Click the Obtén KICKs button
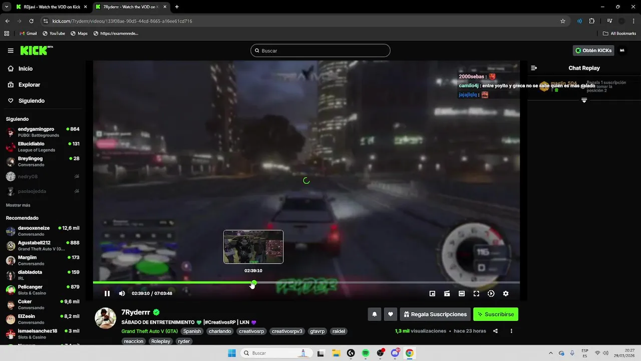This screenshot has width=641, height=361. pyautogui.click(x=593, y=51)
